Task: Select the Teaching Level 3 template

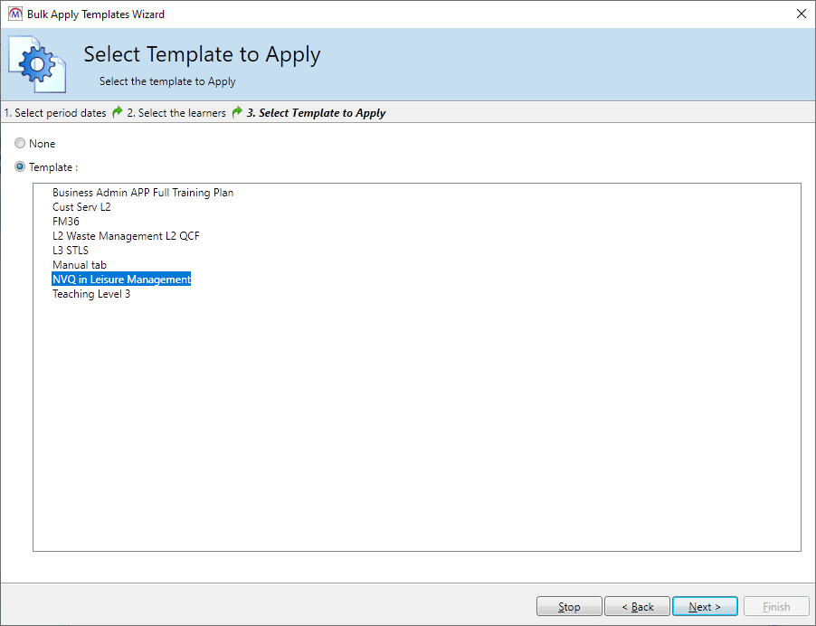Action: click(x=91, y=294)
